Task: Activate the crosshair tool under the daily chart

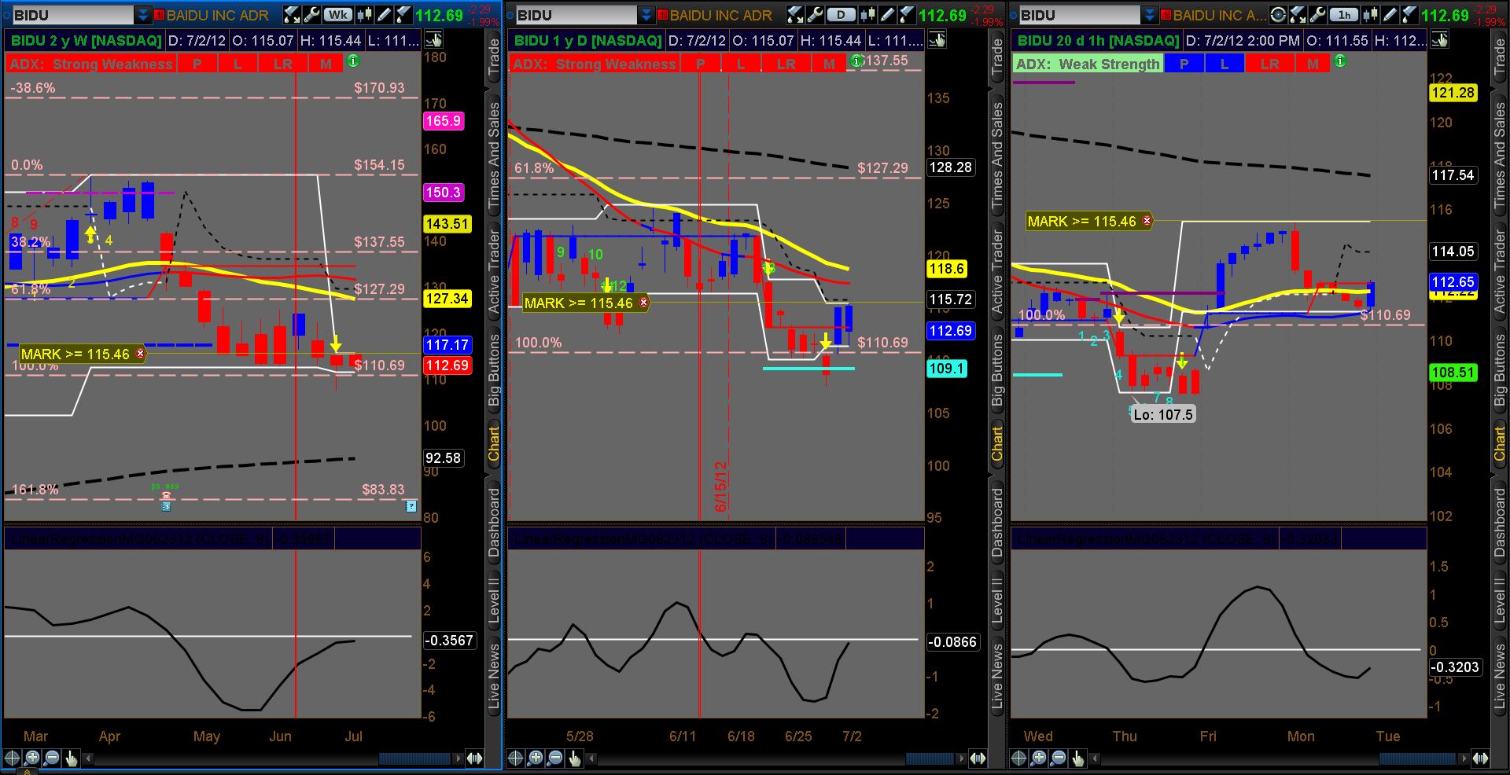Action: click(x=515, y=758)
